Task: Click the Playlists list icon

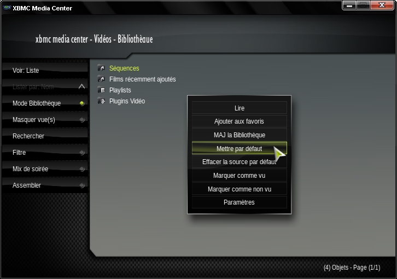Action: click(101, 90)
